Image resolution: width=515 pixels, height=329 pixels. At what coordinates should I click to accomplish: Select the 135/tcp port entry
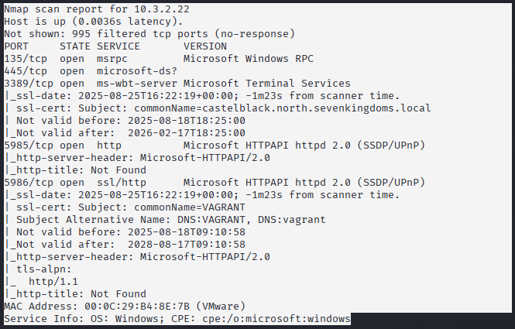(x=26, y=59)
